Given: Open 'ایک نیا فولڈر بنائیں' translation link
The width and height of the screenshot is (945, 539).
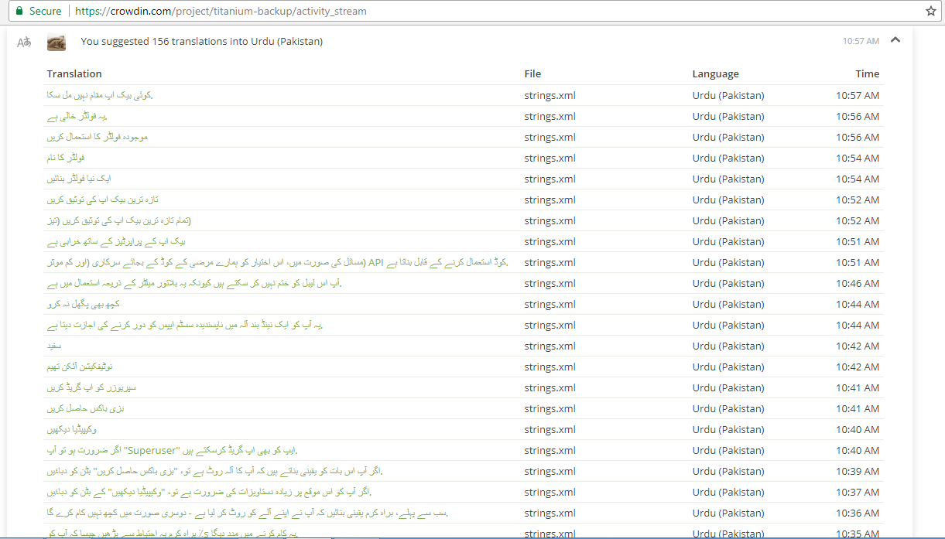Looking at the screenshot, I should coord(78,179).
